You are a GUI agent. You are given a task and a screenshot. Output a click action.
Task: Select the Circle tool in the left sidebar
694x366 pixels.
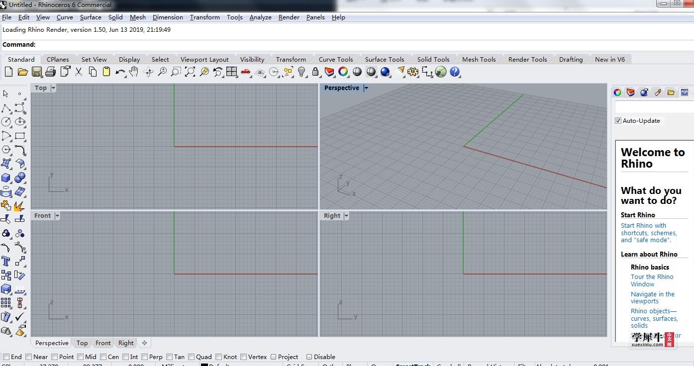tap(6, 122)
